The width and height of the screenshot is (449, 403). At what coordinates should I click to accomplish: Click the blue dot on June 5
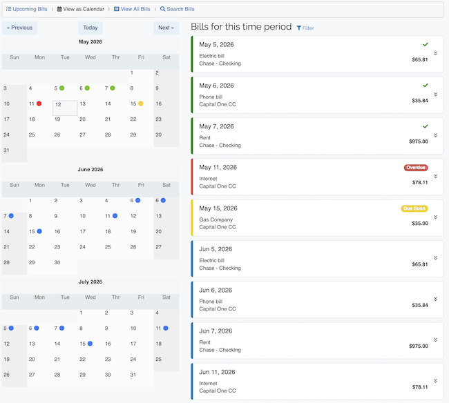137,200
